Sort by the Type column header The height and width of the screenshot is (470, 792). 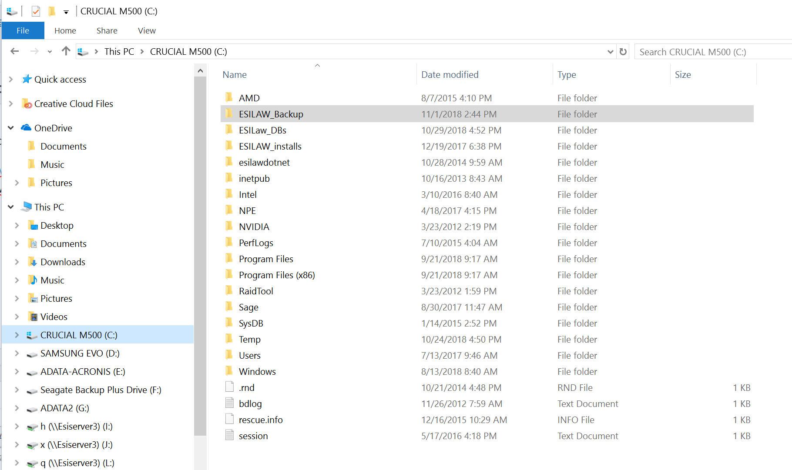click(567, 74)
